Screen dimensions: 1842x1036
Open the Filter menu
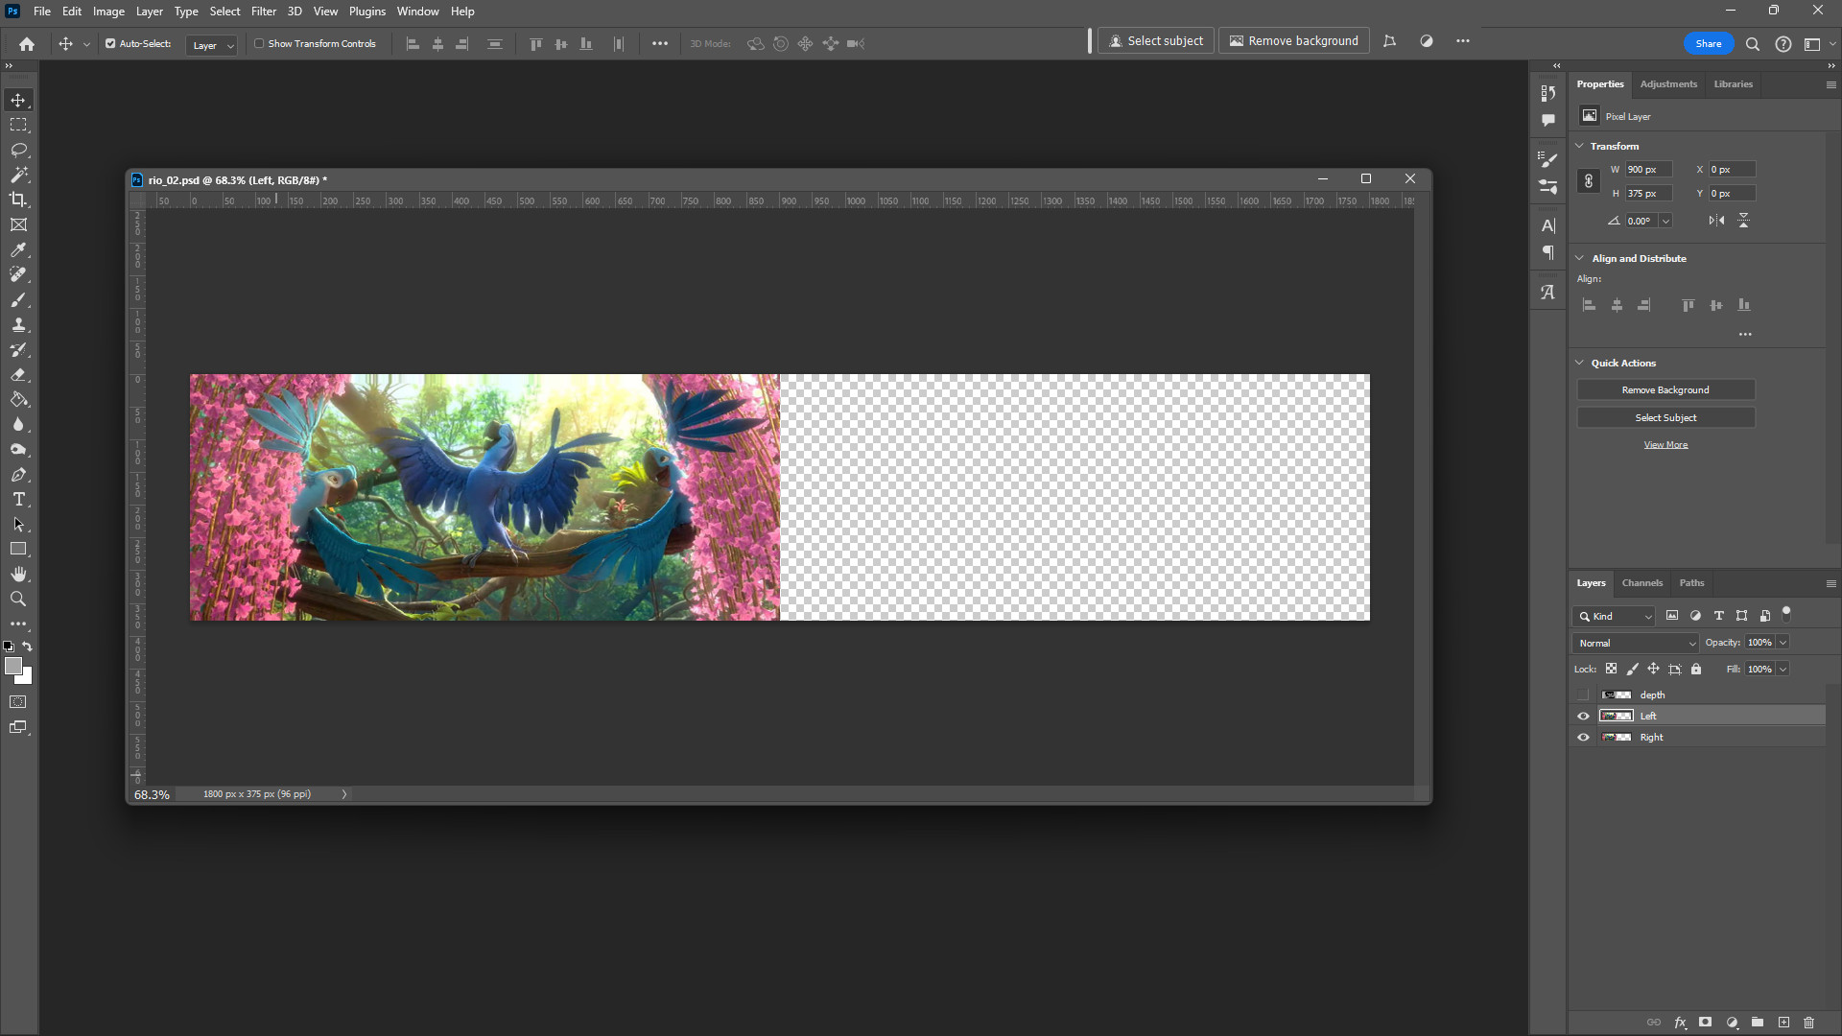[x=263, y=12]
